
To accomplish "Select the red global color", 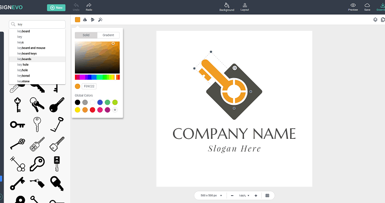I will [92, 110].
